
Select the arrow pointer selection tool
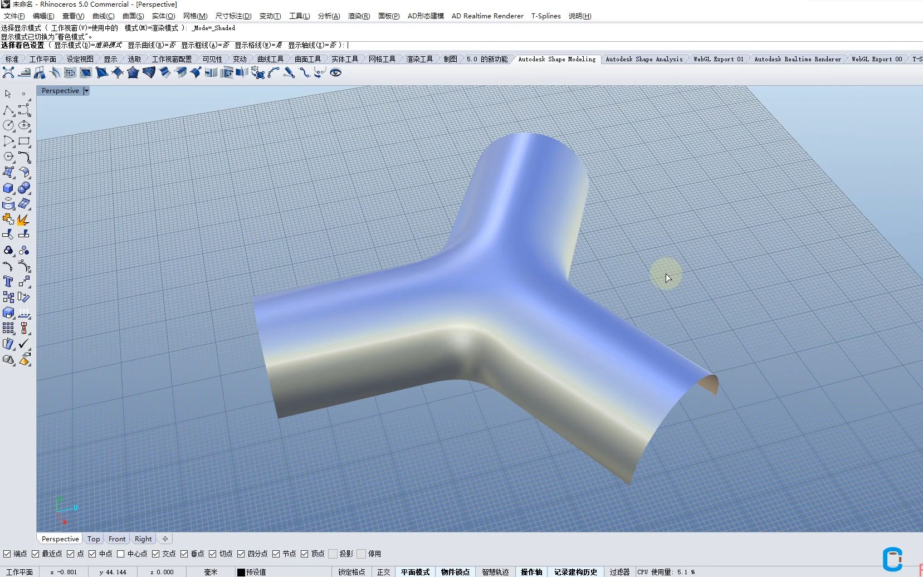8,94
